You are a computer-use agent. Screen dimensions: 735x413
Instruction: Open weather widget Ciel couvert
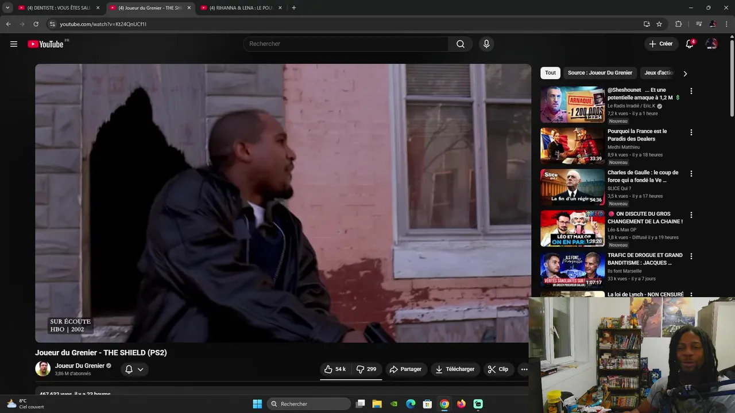25,404
